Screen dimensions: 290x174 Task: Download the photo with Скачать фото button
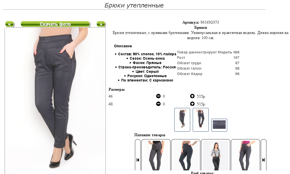(55, 24)
